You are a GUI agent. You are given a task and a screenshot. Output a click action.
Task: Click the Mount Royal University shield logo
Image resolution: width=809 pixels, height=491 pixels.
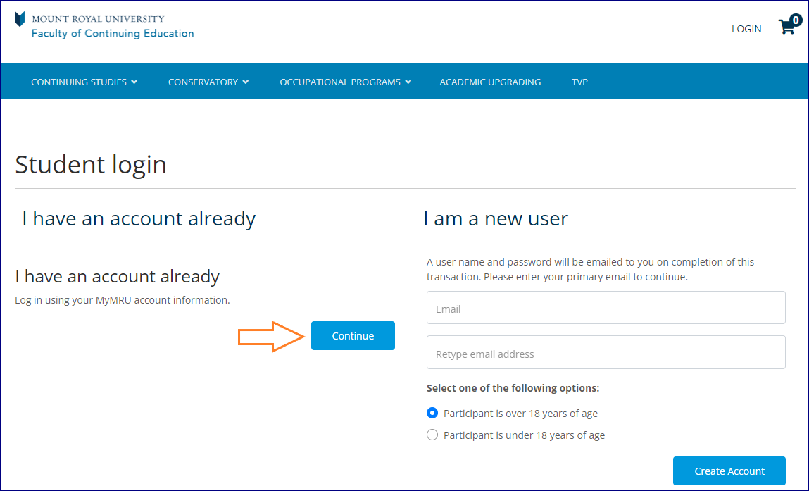(20, 19)
